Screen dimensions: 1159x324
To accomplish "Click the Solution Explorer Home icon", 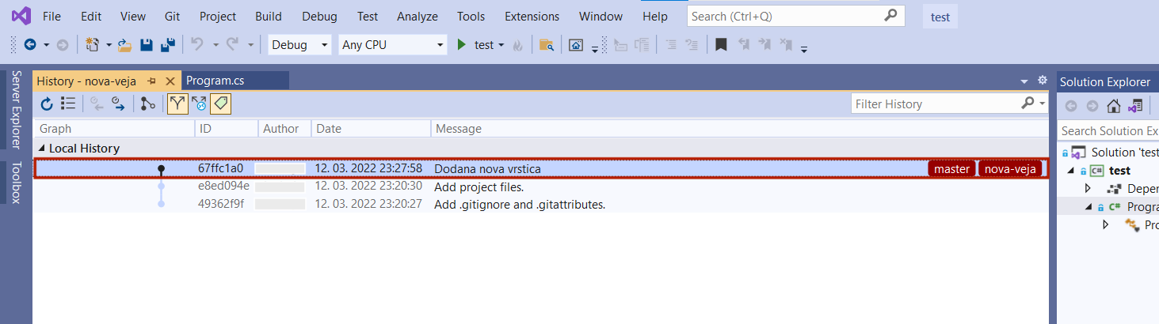I will 1113,106.
